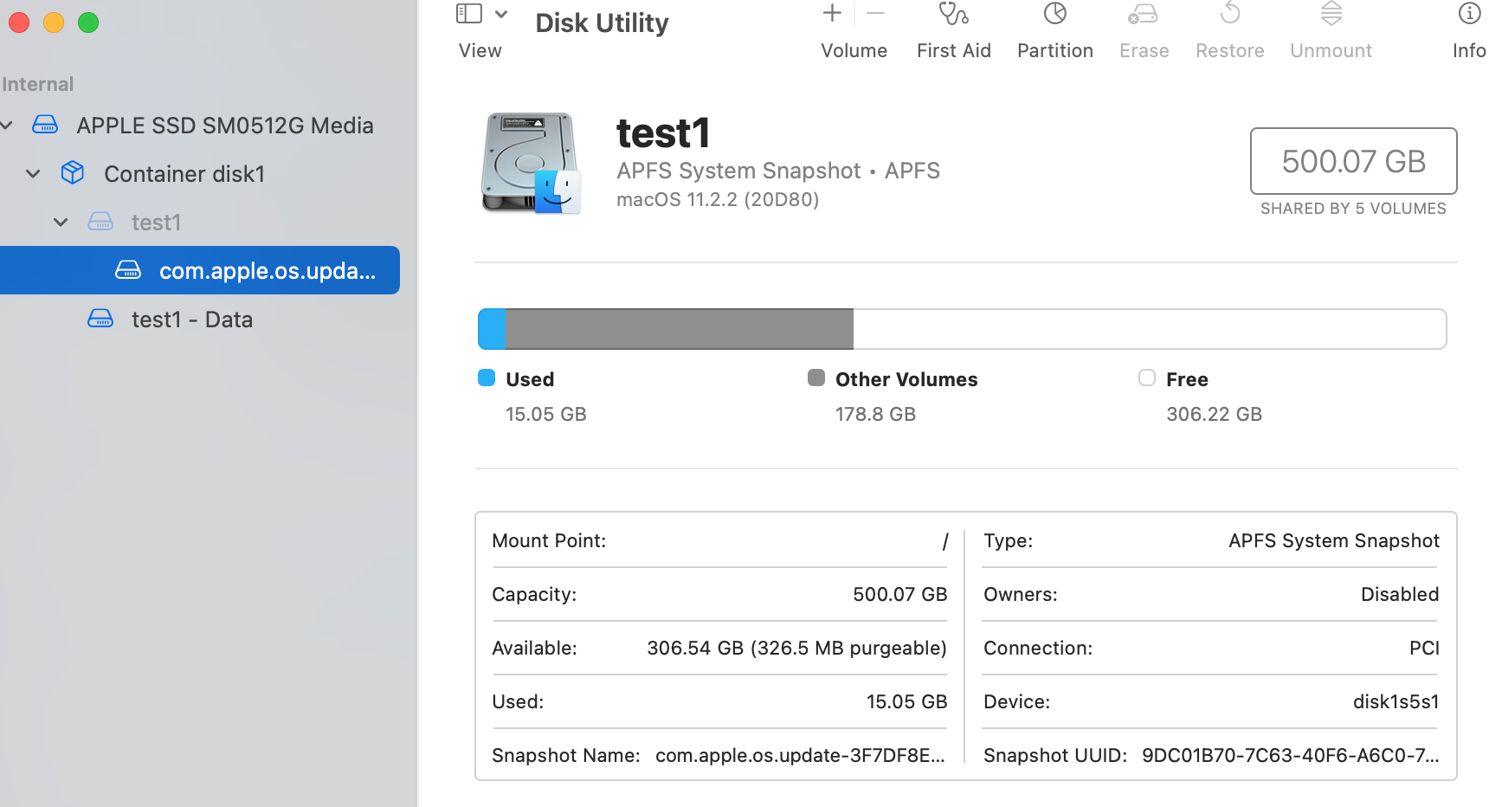Click the Partition toolbar label
Screen dimensions: 1489x807
click(x=1055, y=51)
